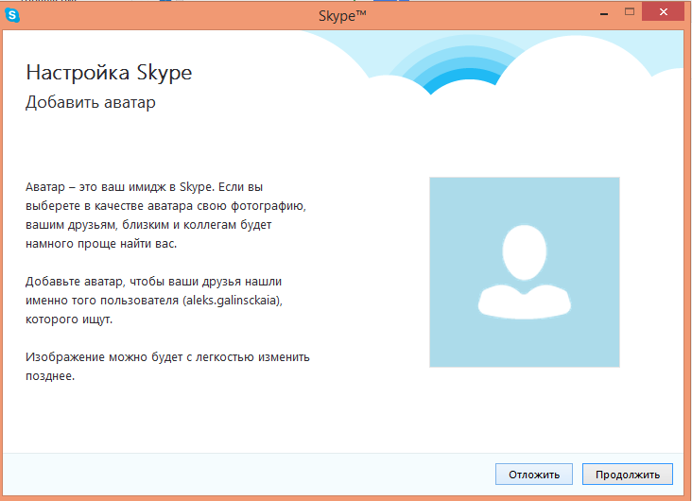The width and height of the screenshot is (692, 501).
Task: Maximize the Skype setup window
Action: [x=630, y=12]
